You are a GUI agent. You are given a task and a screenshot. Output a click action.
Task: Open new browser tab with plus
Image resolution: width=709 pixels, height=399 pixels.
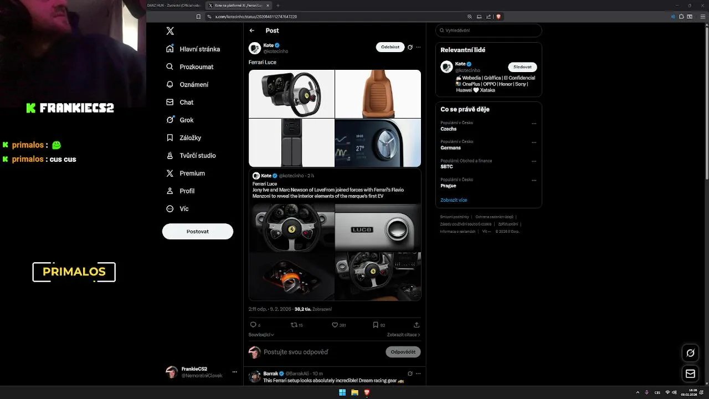(277, 5)
